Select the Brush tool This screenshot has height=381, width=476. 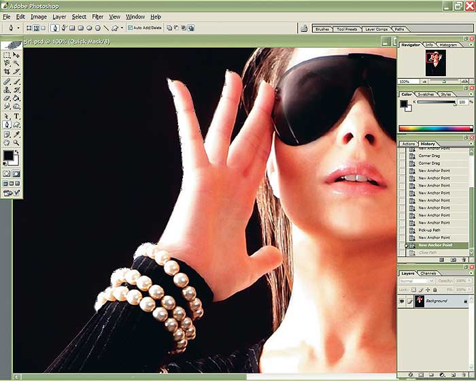[16, 82]
